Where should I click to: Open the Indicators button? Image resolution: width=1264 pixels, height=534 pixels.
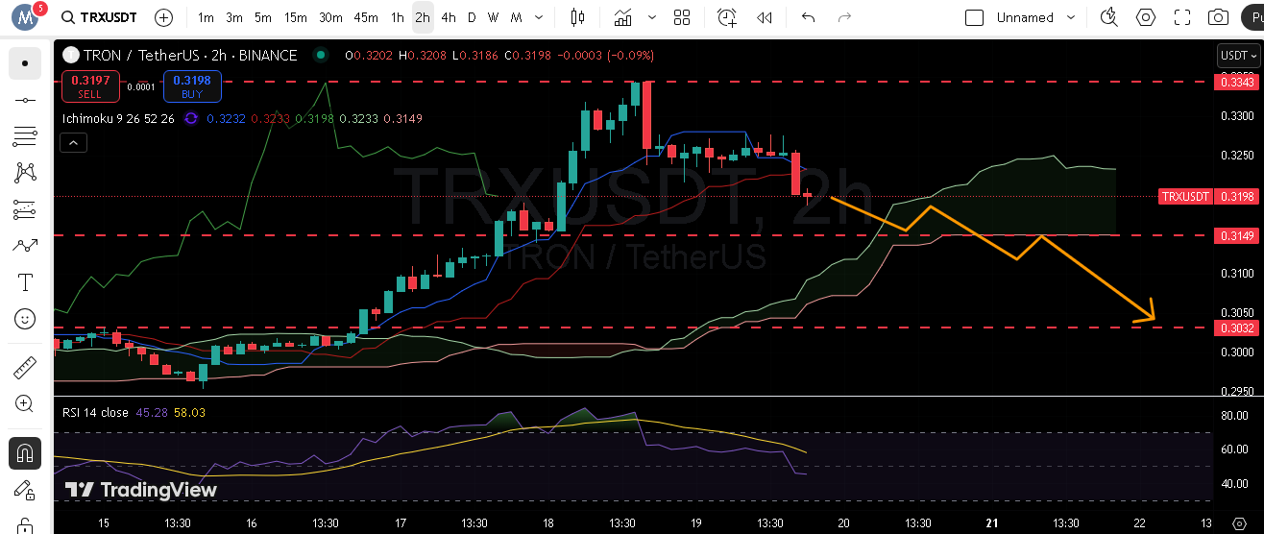(x=623, y=17)
